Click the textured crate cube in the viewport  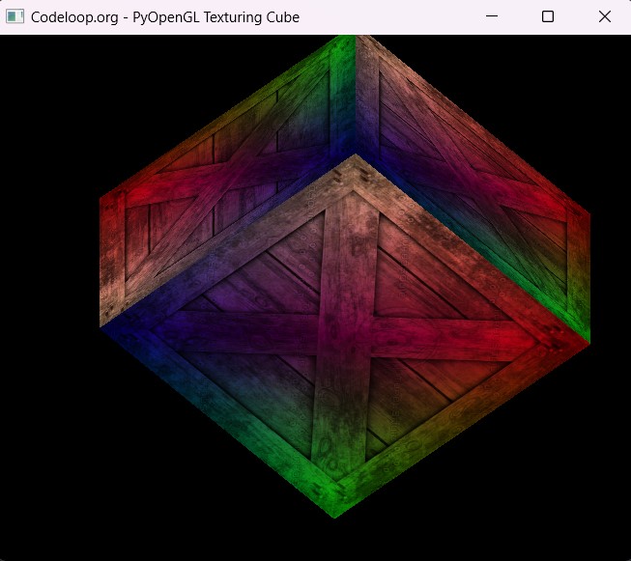[x=345, y=277]
